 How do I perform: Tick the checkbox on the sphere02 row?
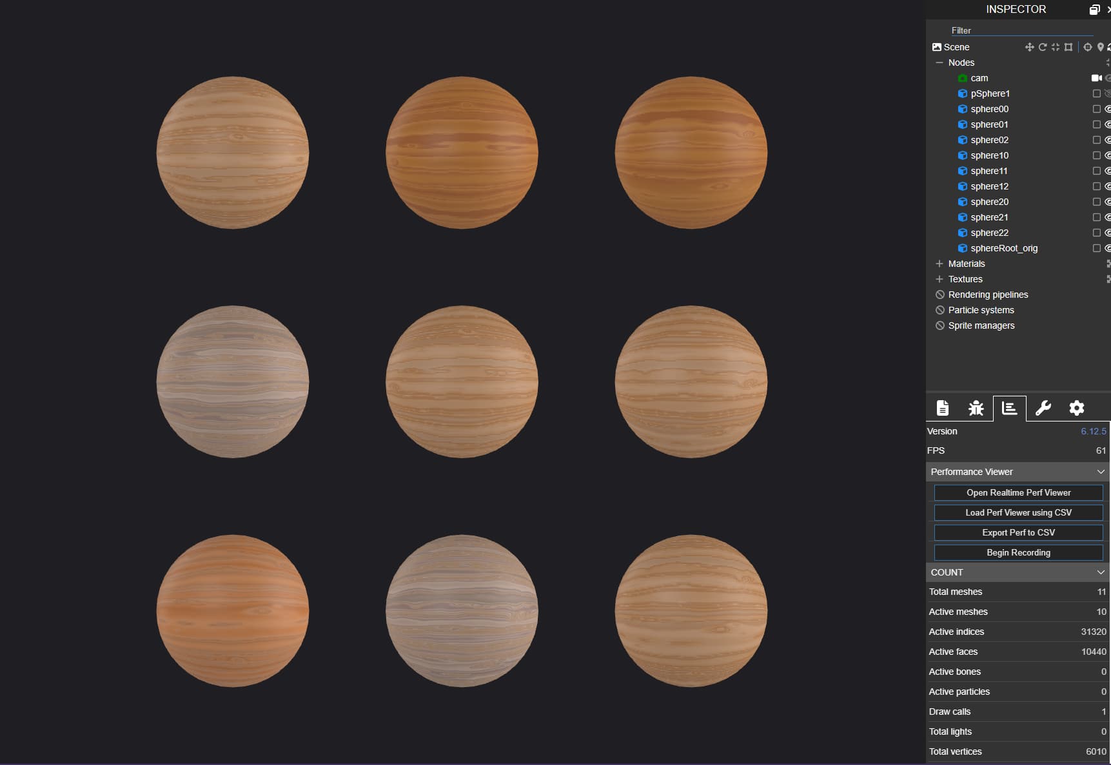click(x=1096, y=140)
